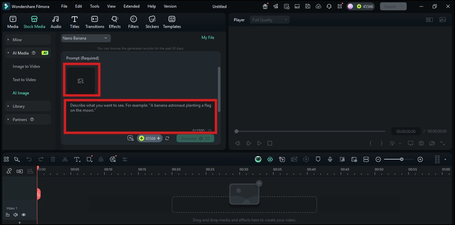
Task: Open the Version menu
Action: coord(170,6)
